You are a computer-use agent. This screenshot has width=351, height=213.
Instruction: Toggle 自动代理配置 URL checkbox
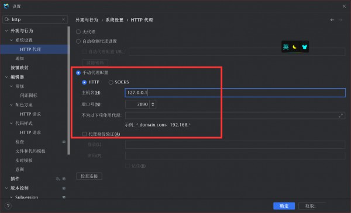tap(84, 52)
